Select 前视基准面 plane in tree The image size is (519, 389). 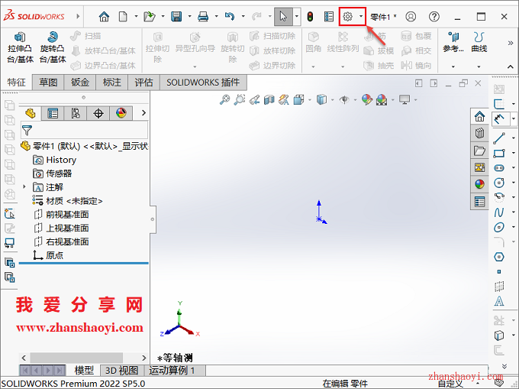[x=61, y=215]
